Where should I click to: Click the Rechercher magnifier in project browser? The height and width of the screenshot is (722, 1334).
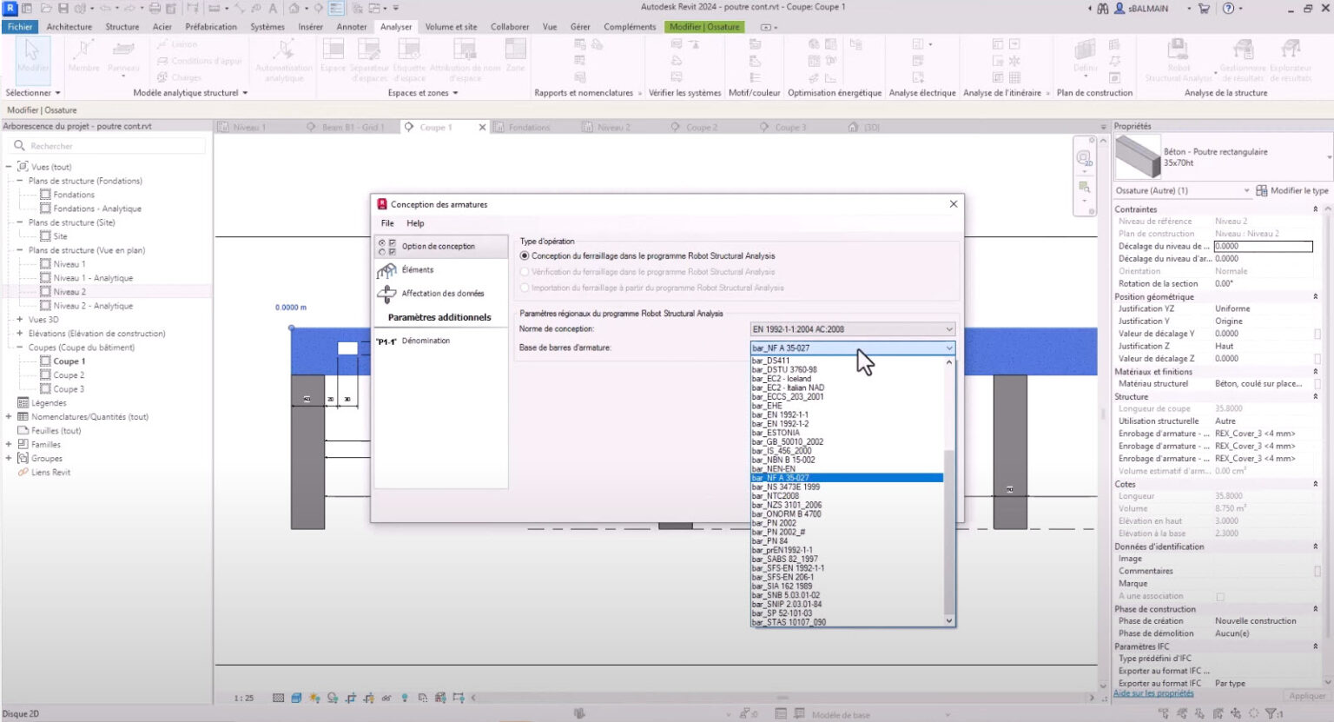(x=19, y=145)
